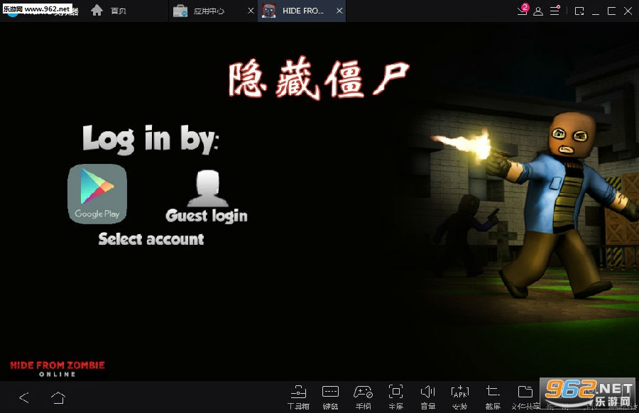Go back using the Android back arrow
Image resolution: width=639 pixels, height=413 pixels.
coord(24,397)
